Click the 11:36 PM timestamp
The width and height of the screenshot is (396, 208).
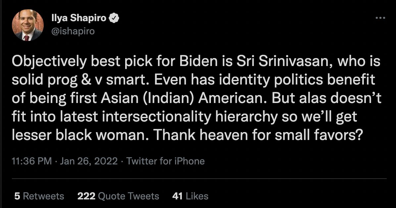31,161
